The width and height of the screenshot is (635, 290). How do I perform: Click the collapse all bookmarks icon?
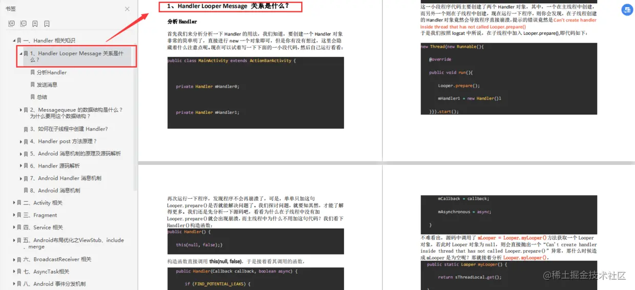click(x=23, y=24)
